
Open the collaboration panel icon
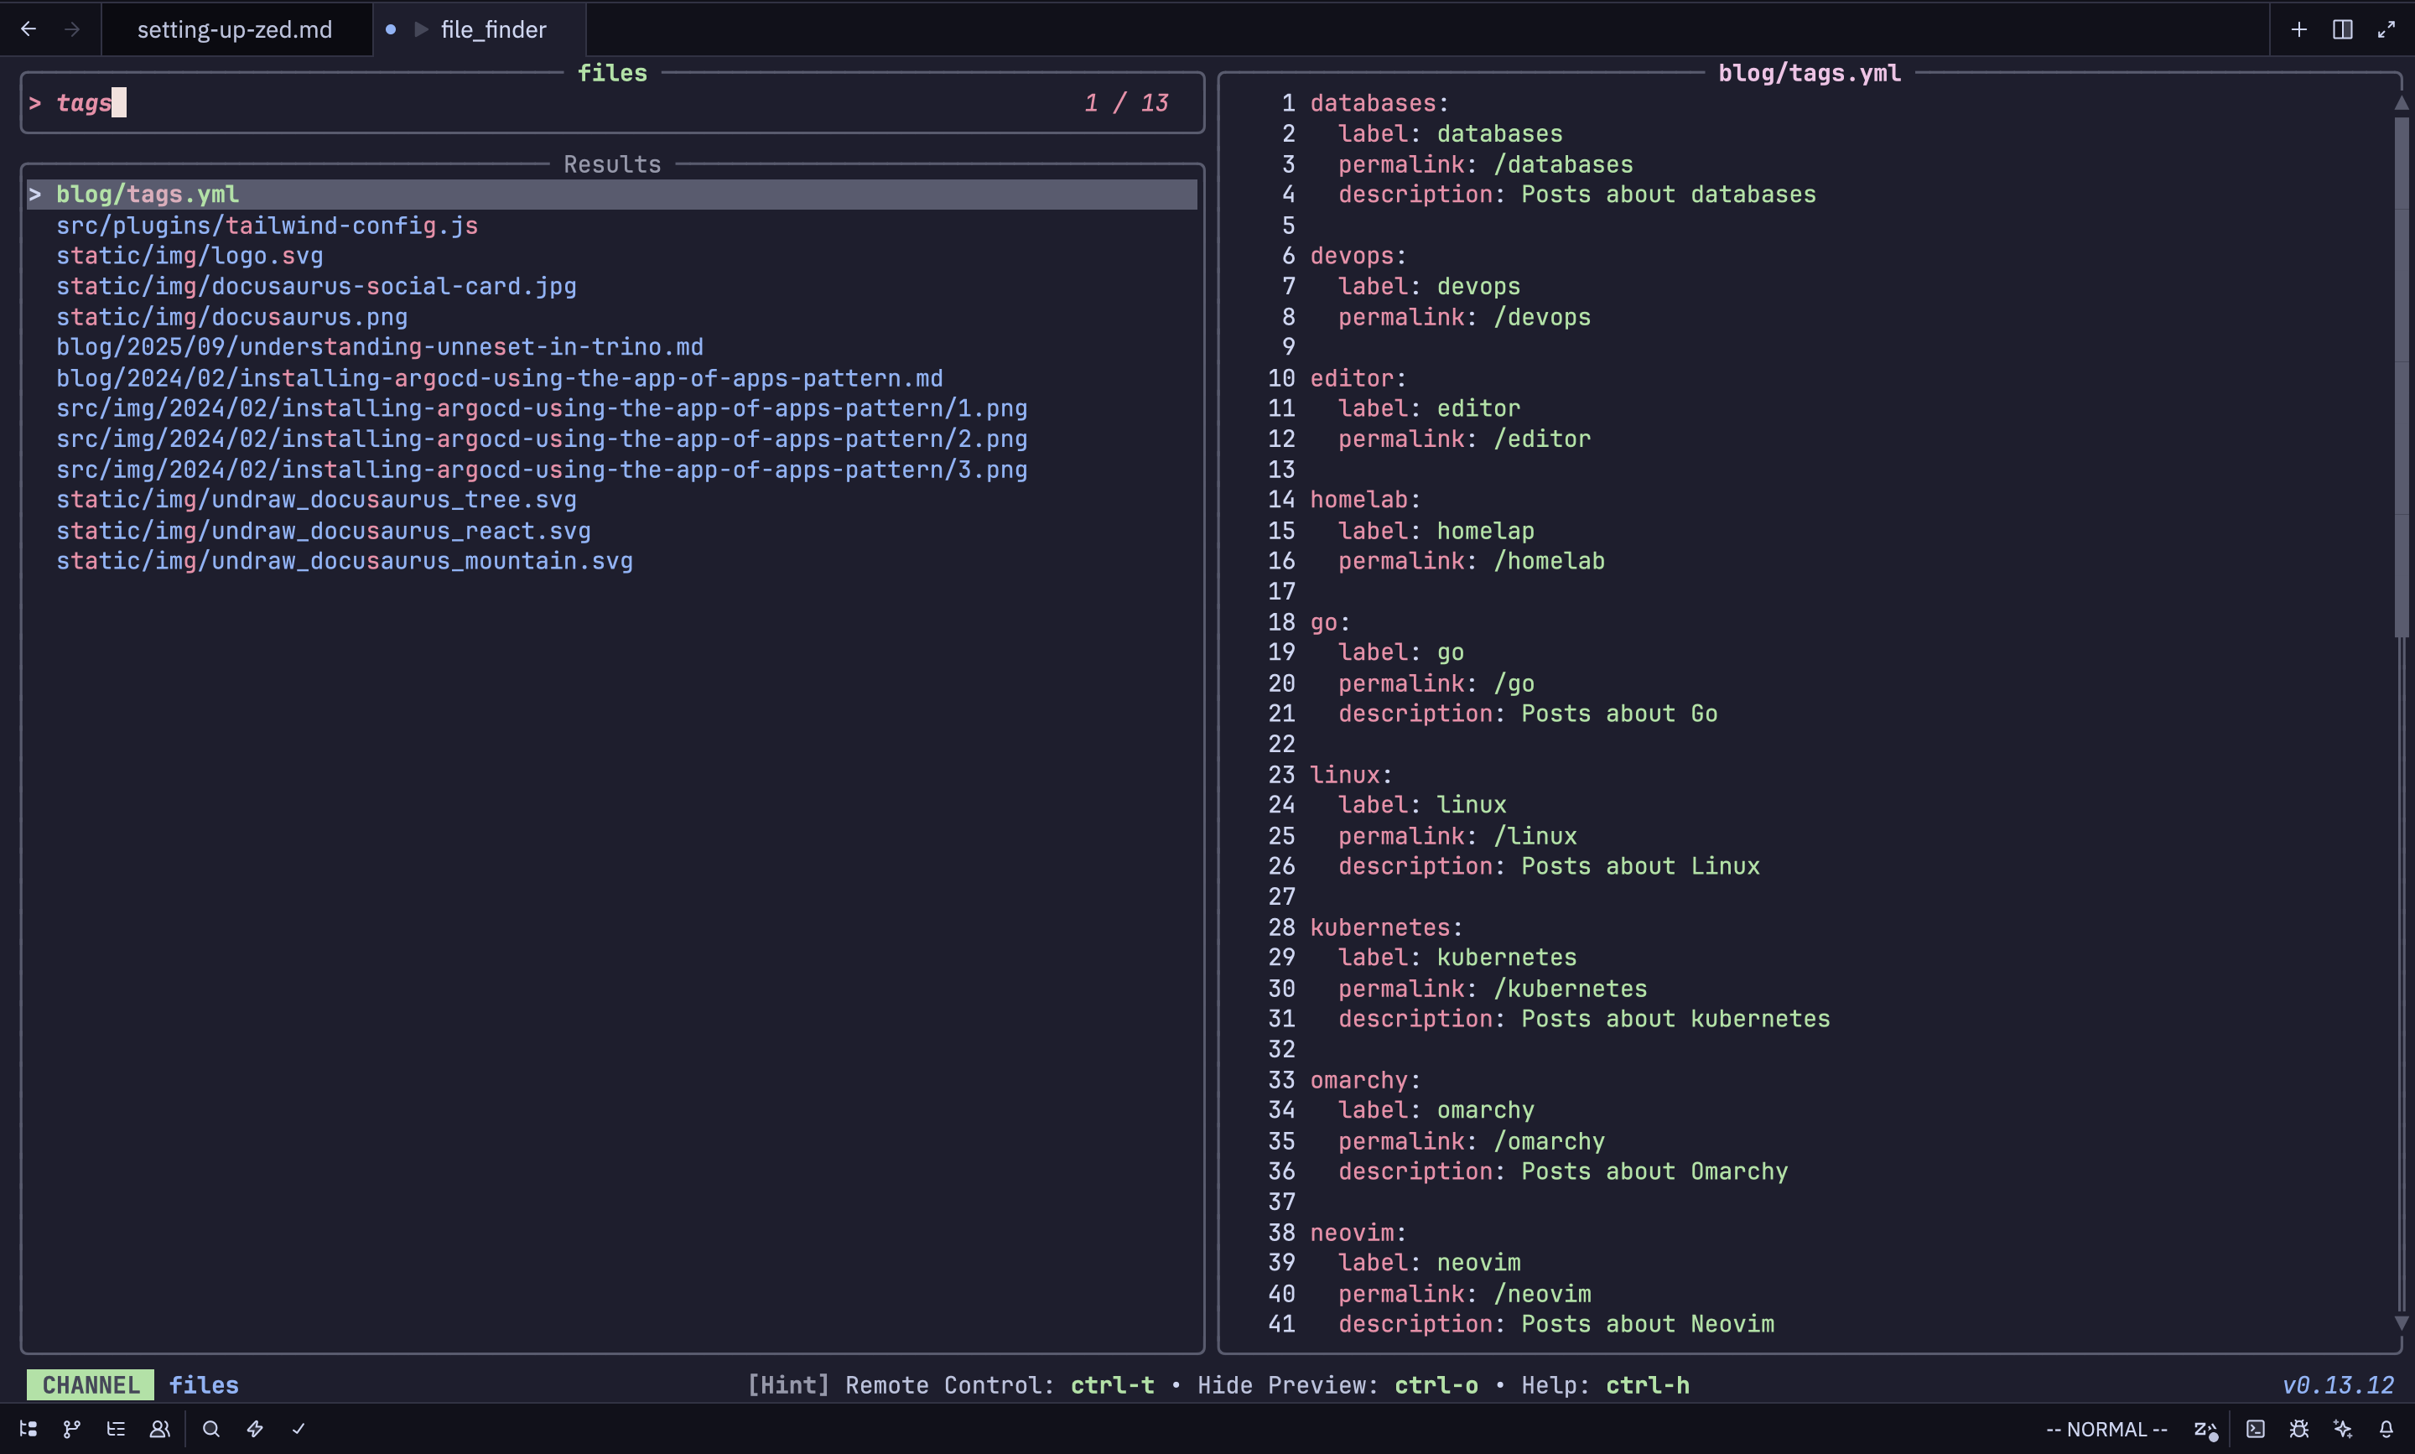click(x=159, y=1429)
